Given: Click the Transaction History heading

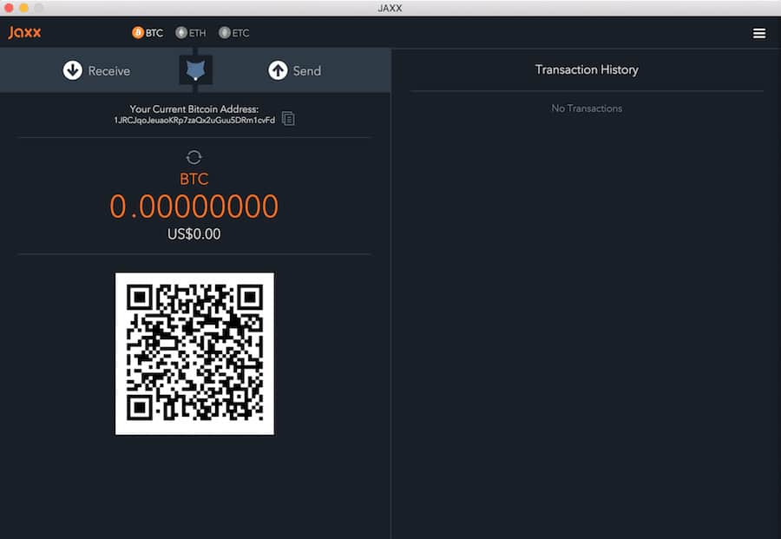Looking at the screenshot, I should click(587, 69).
